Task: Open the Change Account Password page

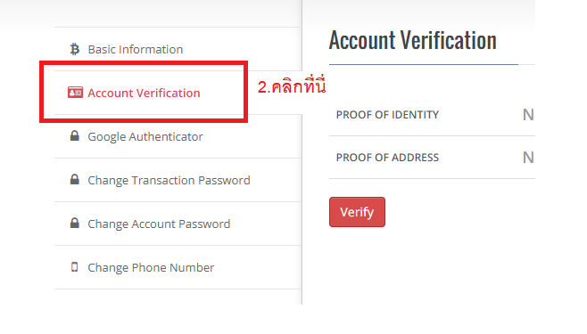Action: 178,224
